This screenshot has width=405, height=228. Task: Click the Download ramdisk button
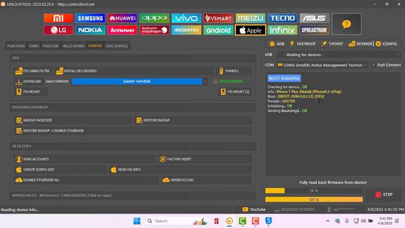pos(28,81)
